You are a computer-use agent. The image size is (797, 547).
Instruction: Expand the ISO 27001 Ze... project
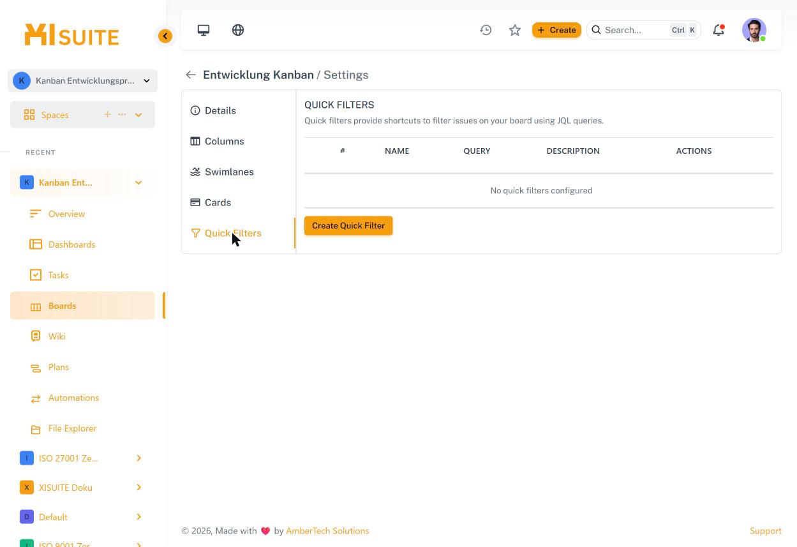[x=138, y=458]
